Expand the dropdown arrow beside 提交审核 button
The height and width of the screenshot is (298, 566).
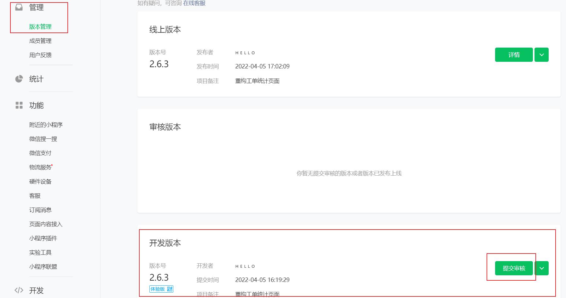tap(542, 268)
